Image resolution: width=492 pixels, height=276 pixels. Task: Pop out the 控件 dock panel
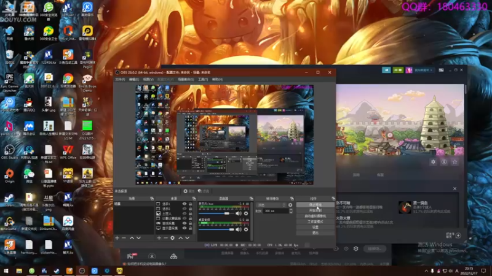click(333, 198)
